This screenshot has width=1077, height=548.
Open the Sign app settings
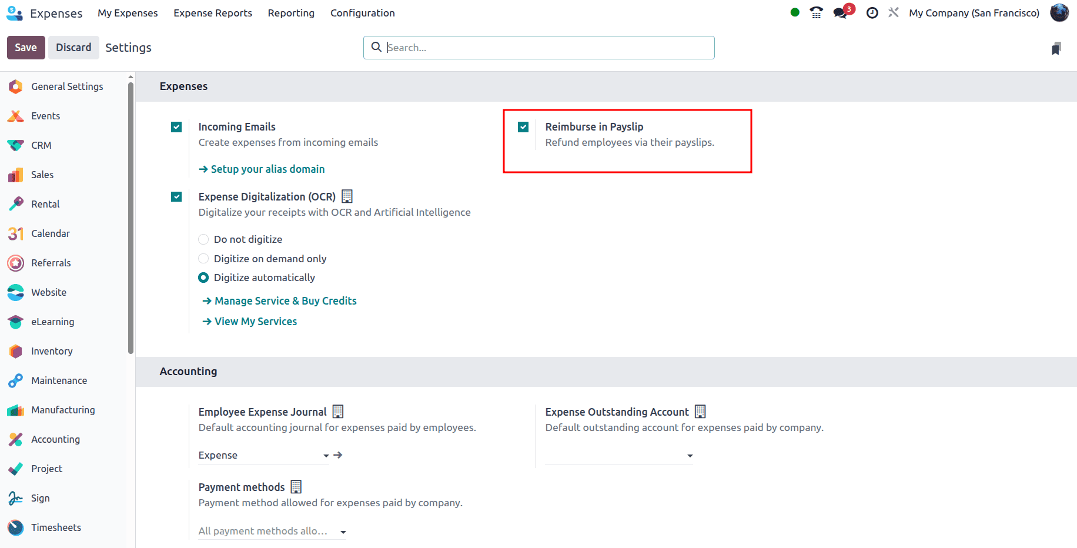pyautogui.click(x=40, y=498)
